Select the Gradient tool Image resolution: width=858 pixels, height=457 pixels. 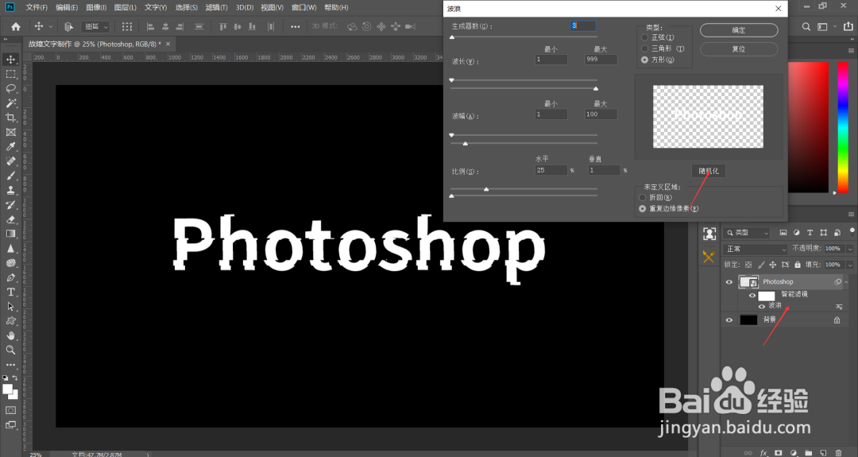click(11, 234)
